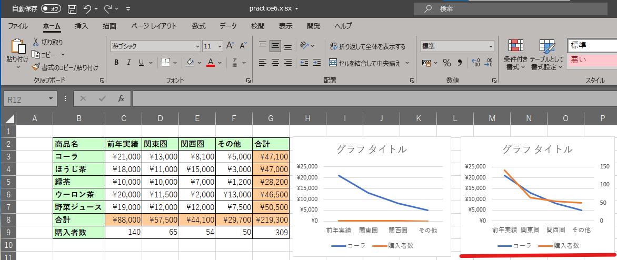Screen dimensions: 617x260
Task: Click the decrease font size icon
Action: tap(244, 46)
